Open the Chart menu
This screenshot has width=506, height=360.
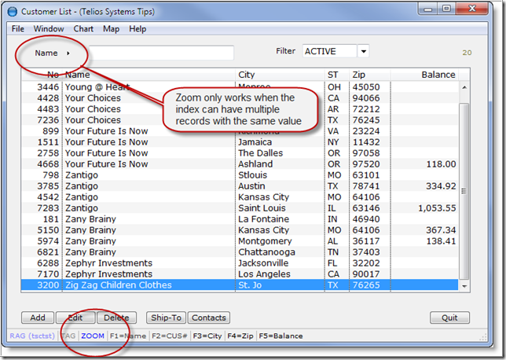coord(83,29)
